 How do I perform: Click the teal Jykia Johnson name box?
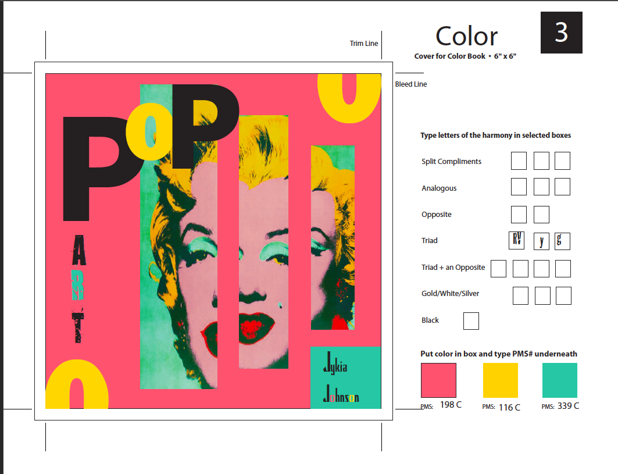[x=345, y=377]
